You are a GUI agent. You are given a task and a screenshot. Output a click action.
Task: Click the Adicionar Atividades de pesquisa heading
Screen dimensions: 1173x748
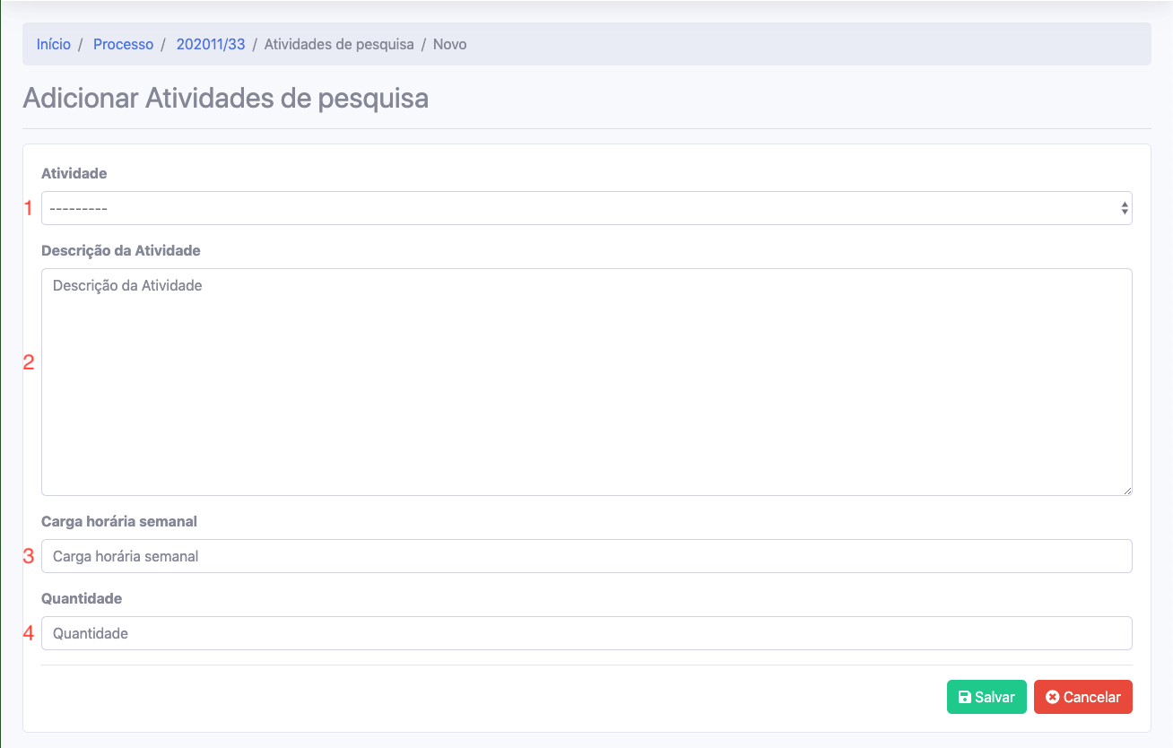pos(225,98)
